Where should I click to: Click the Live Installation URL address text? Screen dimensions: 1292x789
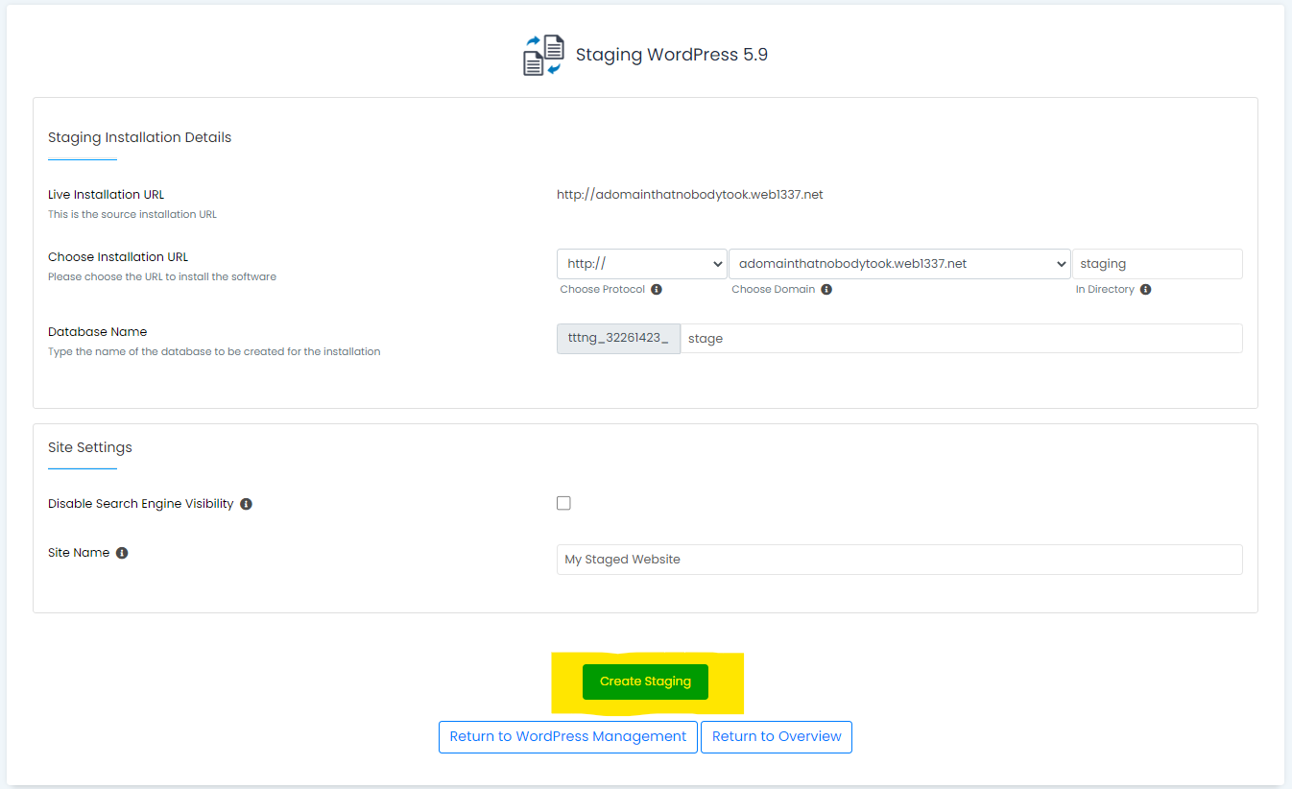pyautogui.click(x=689, y=195)
